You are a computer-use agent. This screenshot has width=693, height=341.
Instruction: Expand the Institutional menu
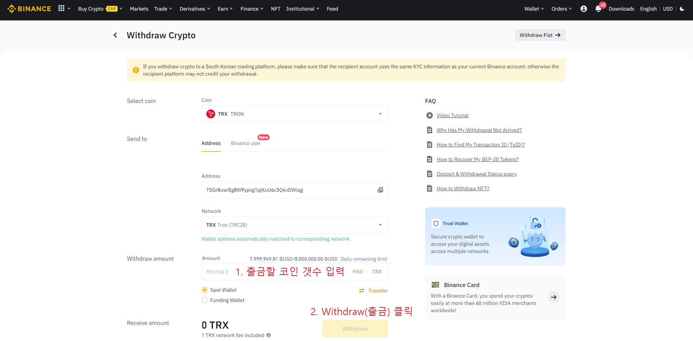pyautogui.click(x=302, y=9)
